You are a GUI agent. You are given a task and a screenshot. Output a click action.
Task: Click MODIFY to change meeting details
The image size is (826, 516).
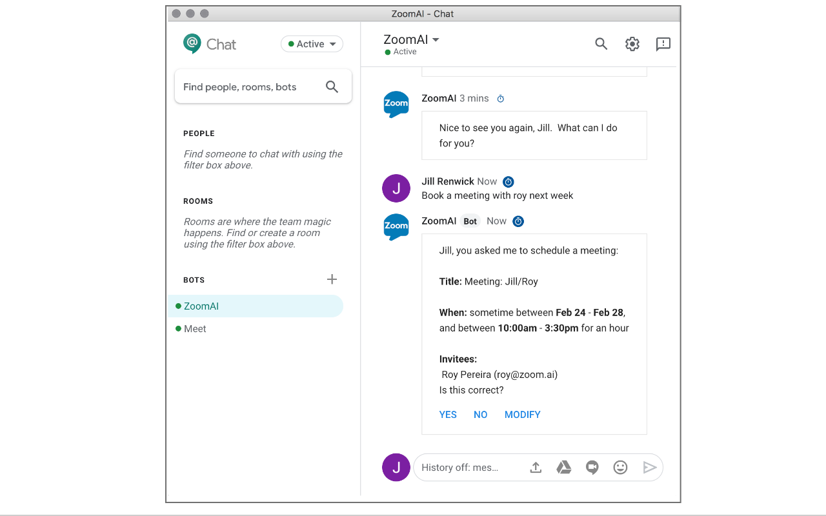click(x=522, y=415)
